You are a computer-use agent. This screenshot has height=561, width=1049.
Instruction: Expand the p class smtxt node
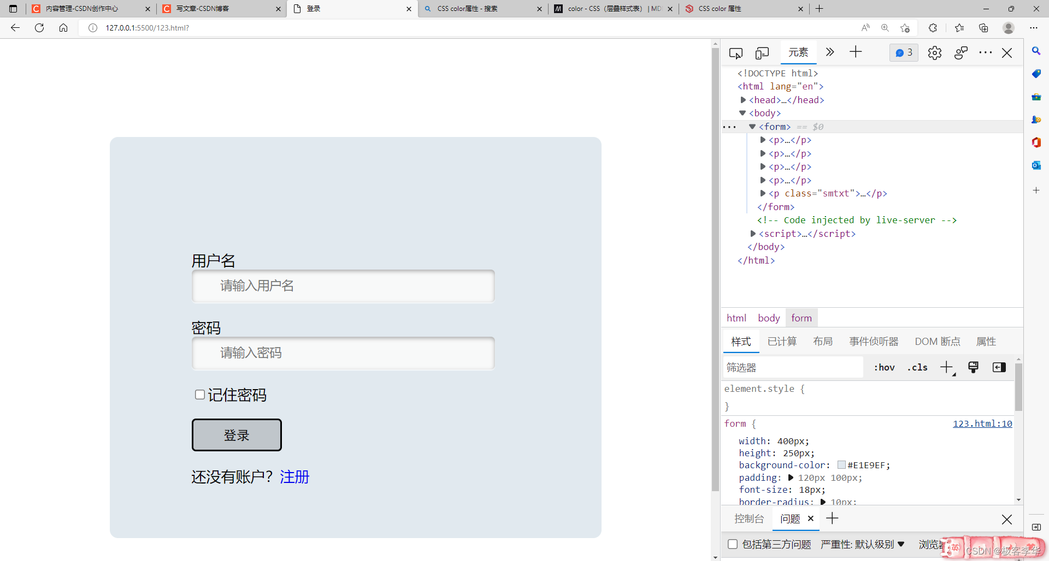point(763,193)
